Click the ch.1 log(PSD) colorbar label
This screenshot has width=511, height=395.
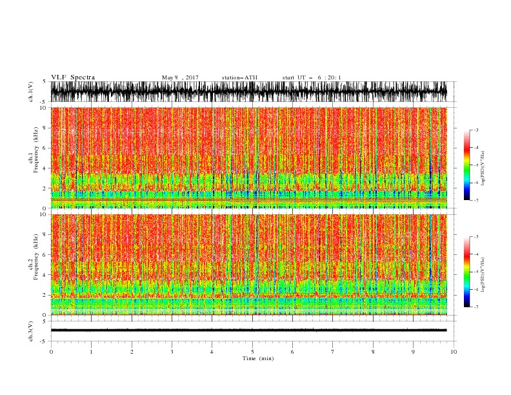pos(483,168)
